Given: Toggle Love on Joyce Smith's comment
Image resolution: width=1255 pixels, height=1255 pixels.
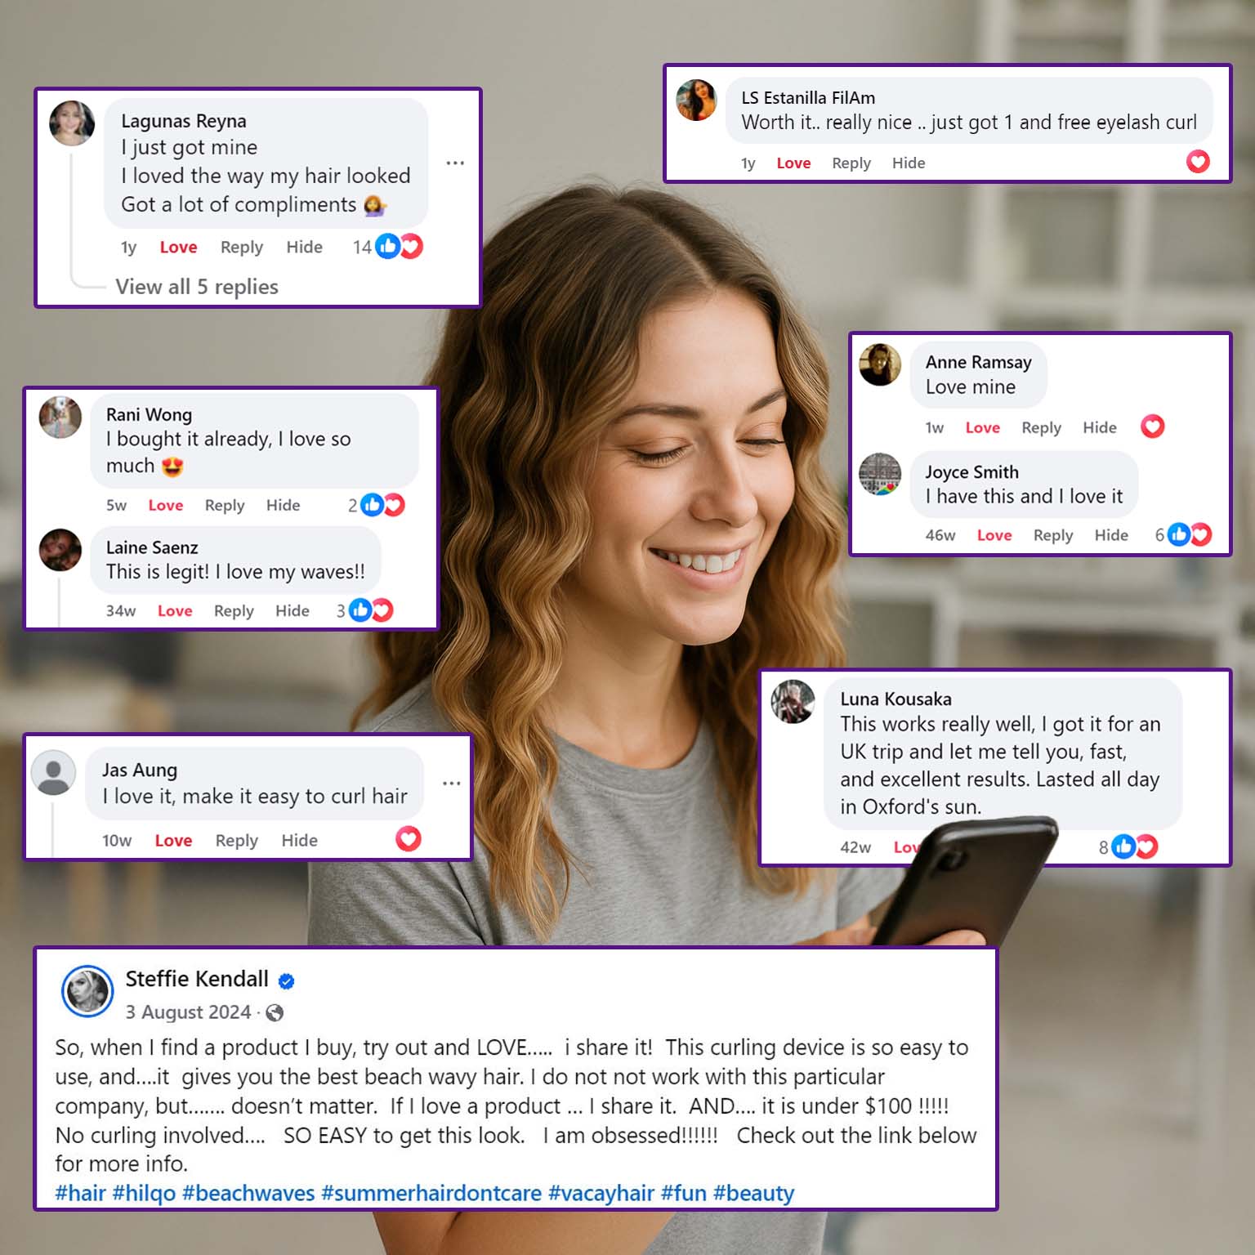Looking at the screenshot, I should (994, 535).
